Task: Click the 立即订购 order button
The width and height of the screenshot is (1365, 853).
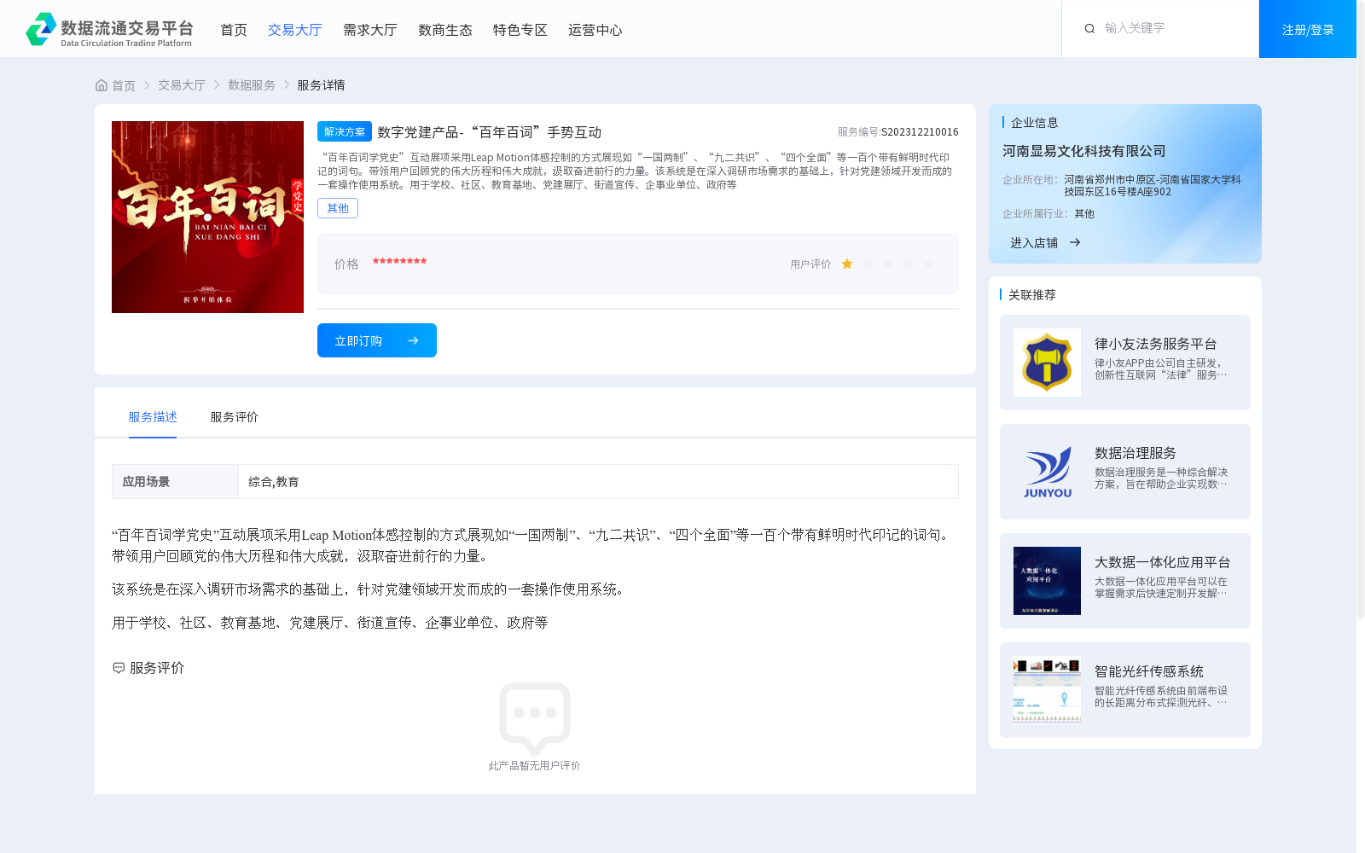Action: [376, 339]
